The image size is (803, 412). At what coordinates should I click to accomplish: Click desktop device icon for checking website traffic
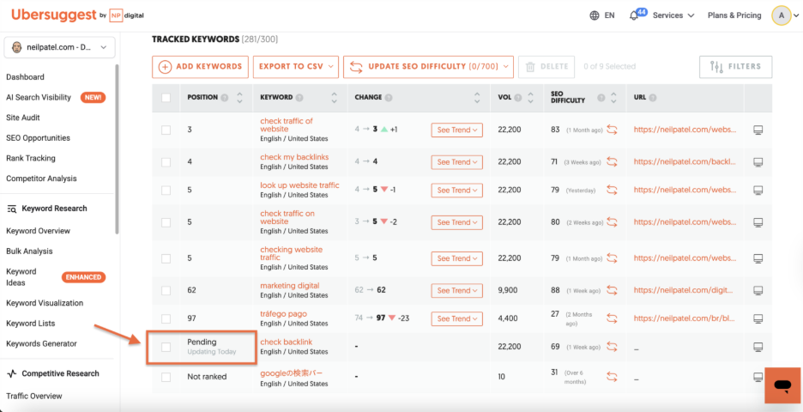(758, 258)
